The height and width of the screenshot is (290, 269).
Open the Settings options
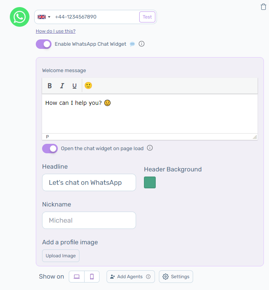pos(176,277)
